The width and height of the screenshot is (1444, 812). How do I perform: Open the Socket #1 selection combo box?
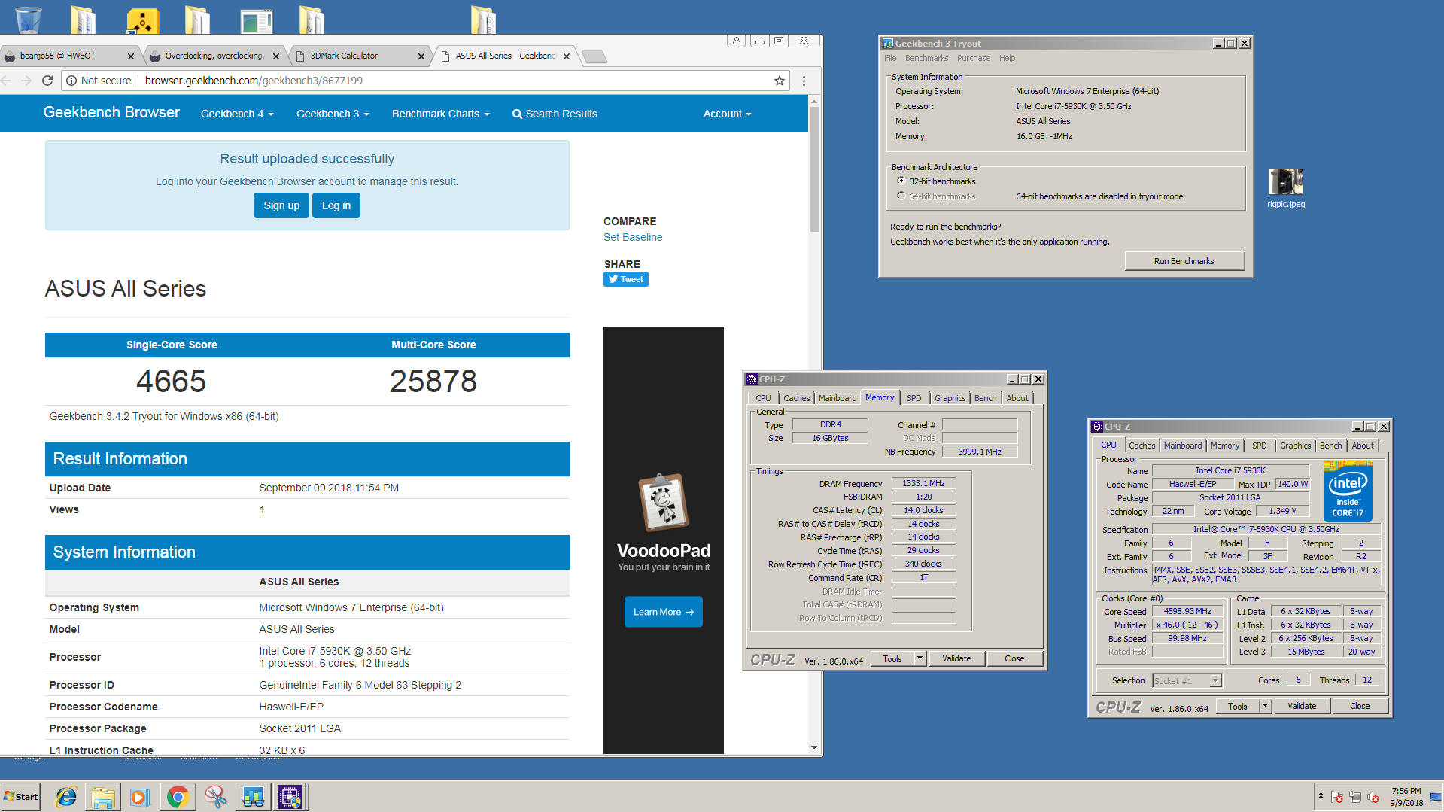1187,680
